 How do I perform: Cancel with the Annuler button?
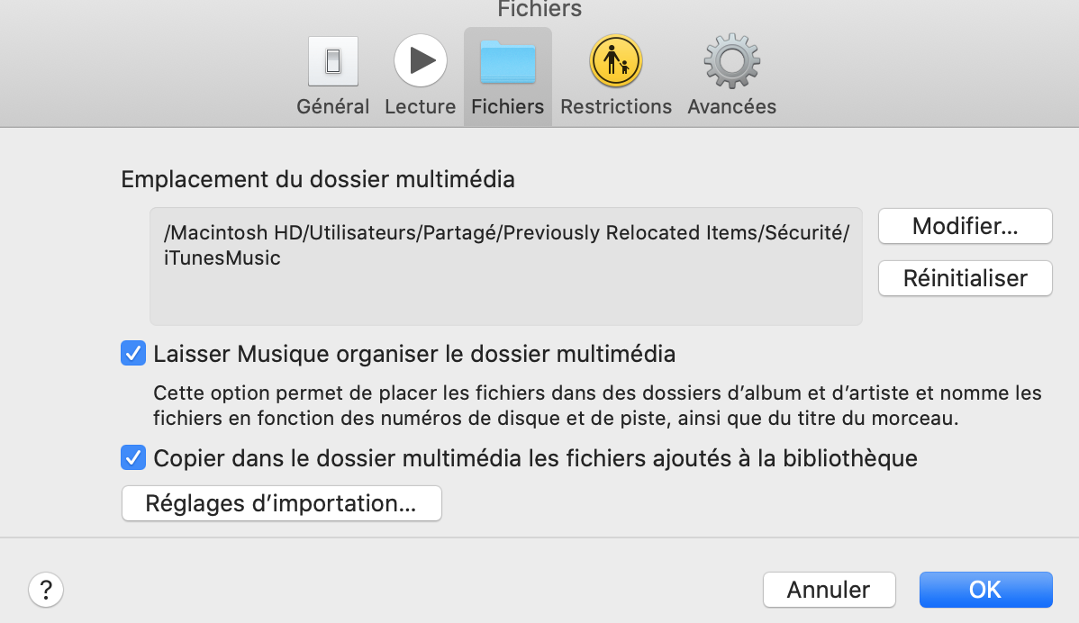829,590
